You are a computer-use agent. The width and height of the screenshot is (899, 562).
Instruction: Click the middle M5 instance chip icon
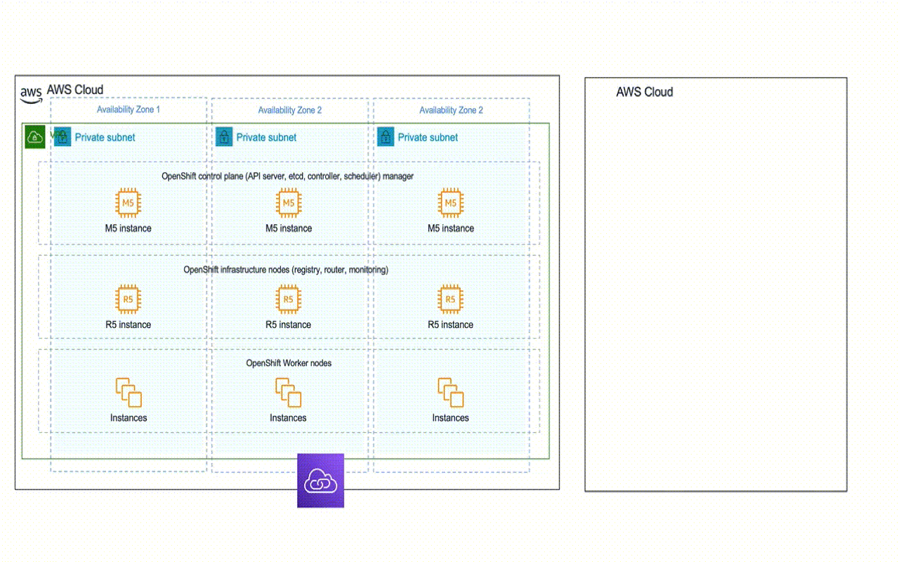coord(289,203)
